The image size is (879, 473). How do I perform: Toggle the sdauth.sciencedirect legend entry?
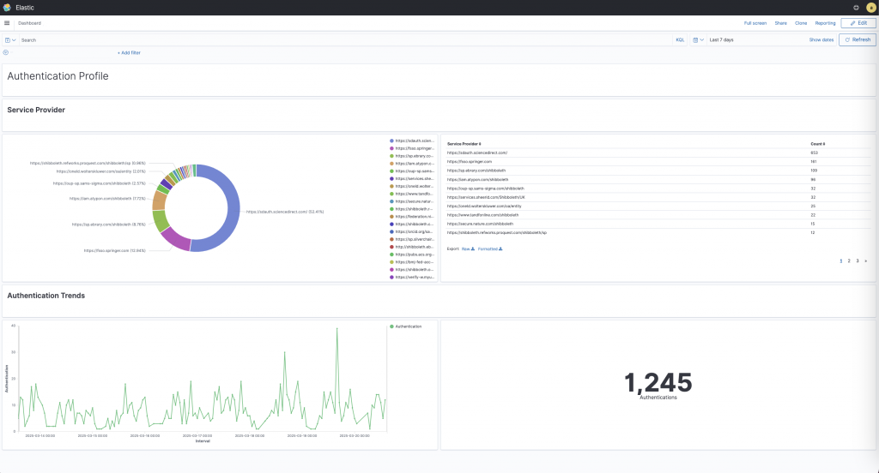coord(414,140)
